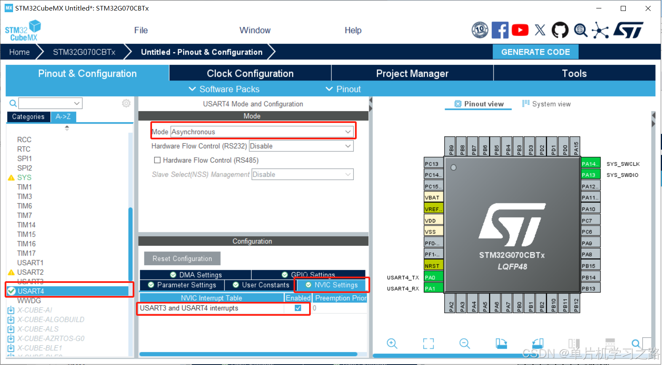Uncheck USART3 and USART4 interrupts enabled checkbox
Viewport: 662px width, 365px height.
pos(298,308)
